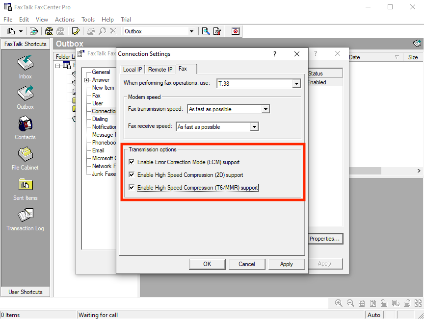The width and height of the screenshot is (424, 319).
Task: Select General in the options tree
Action: click(x=101, y=72)
